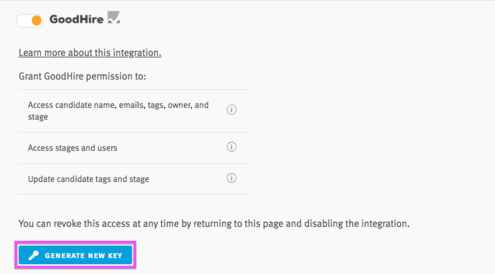Open the Learn more about this integration link

coord(90,53)
